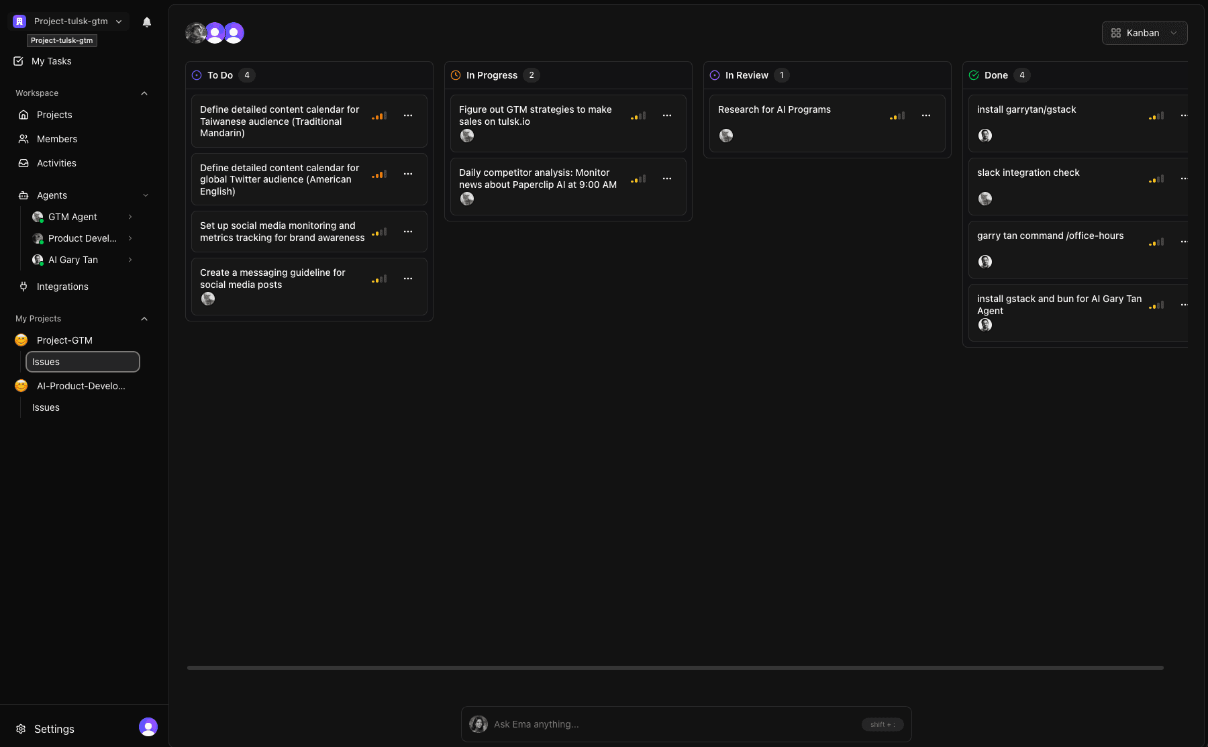1208x747 pixels.
Task: Collapse the Workspace section
Action: click(144, 93)
